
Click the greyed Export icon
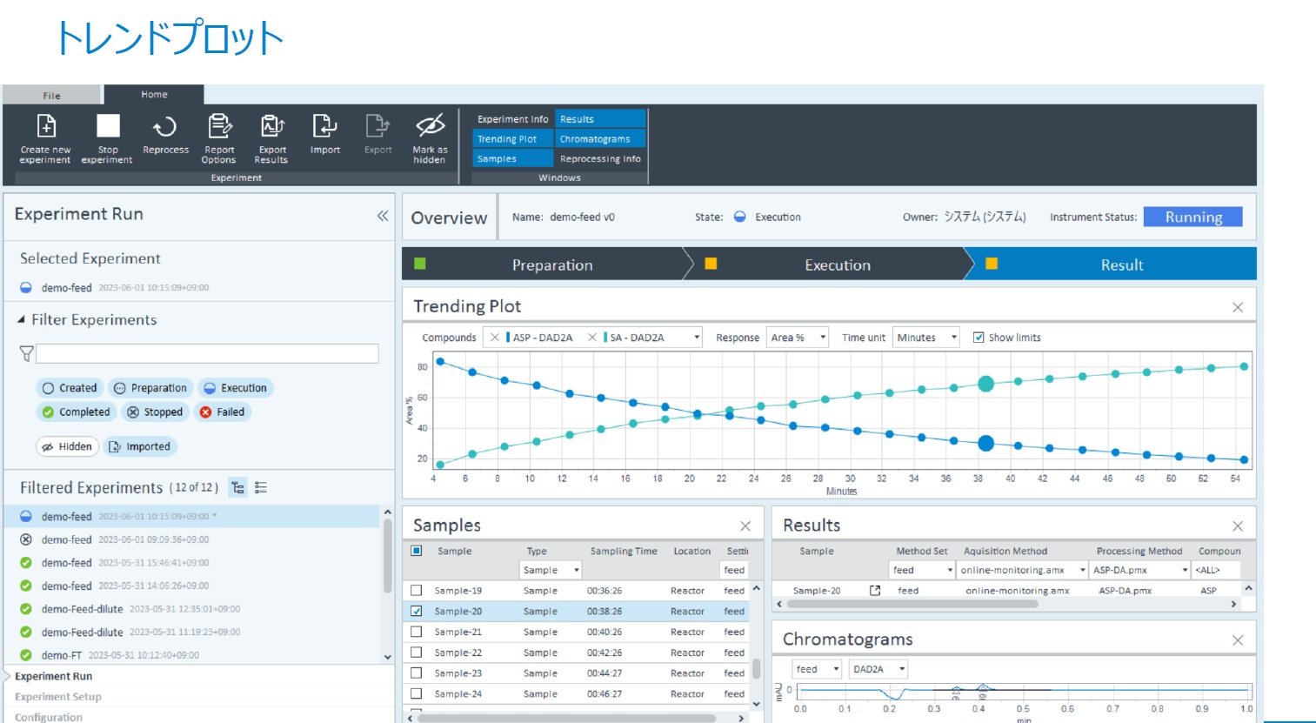[x=377, y=126]
